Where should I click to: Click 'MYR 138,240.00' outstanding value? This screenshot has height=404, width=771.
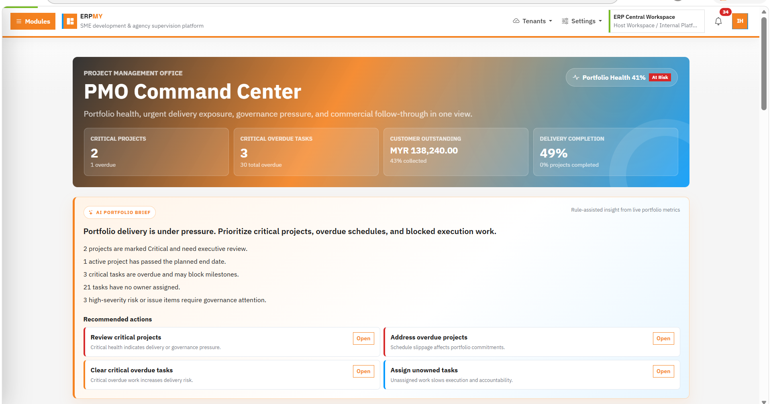[424, 151]
